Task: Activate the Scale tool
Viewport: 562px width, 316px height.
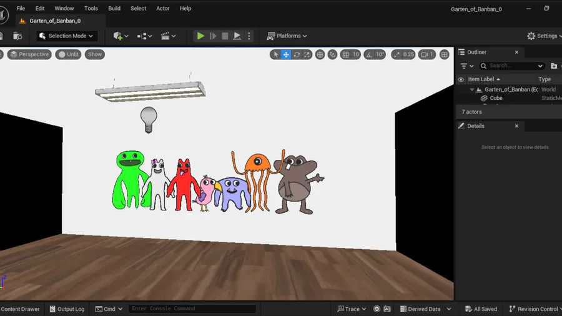Action: tap(307, 54)
